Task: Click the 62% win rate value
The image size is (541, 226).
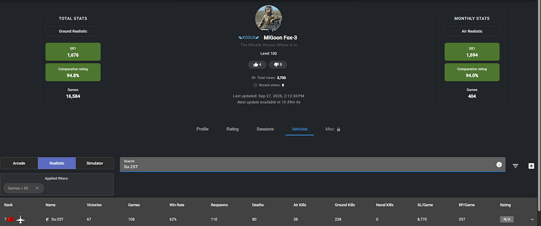Action: 173,220
